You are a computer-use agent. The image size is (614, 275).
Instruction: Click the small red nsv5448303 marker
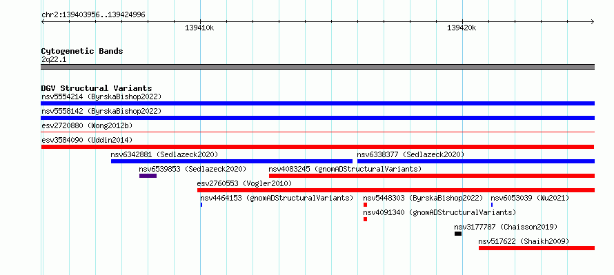[366, 205]
